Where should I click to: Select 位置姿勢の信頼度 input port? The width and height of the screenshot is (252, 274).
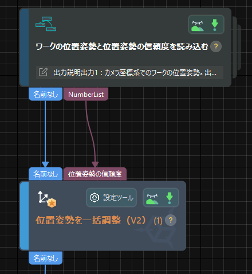[95, 174]
